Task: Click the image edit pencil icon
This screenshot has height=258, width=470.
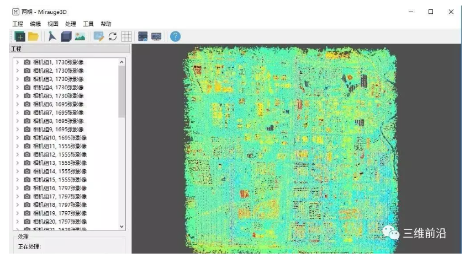Action: pyautogui.click(x=99, y=37)
